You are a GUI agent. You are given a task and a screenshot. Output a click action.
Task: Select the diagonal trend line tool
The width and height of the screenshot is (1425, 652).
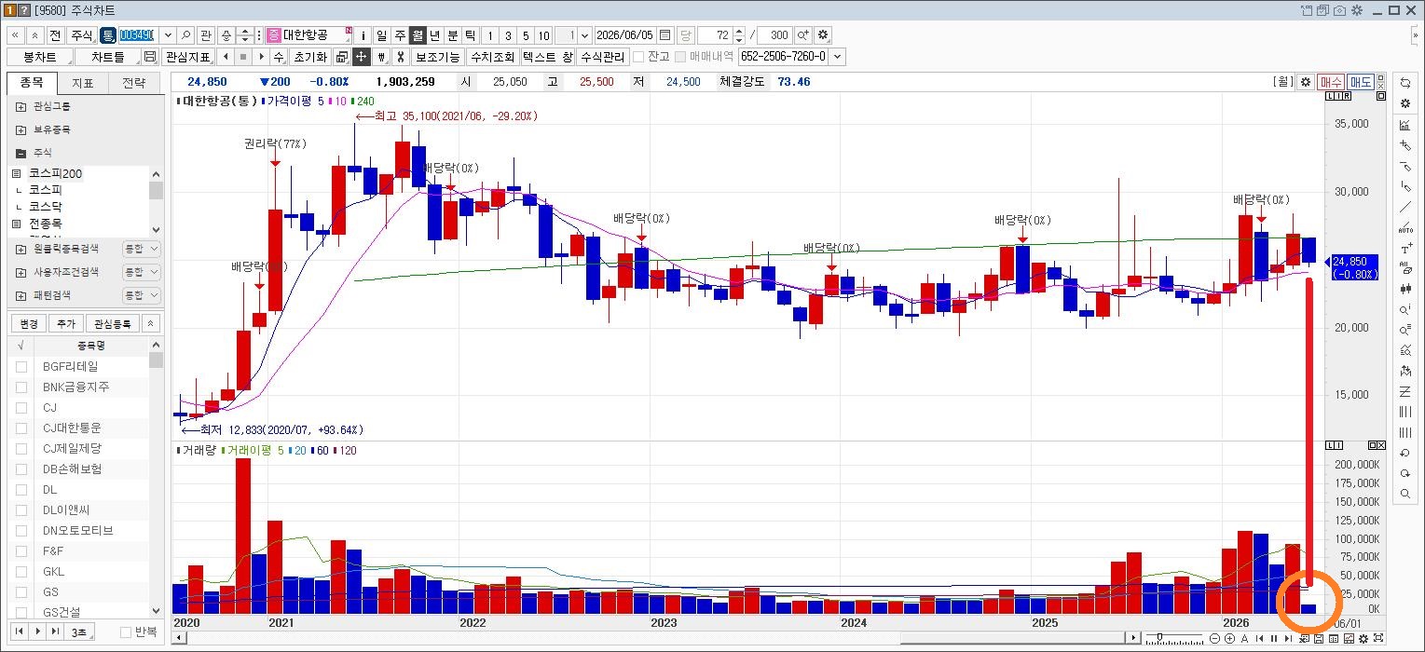[x=1405, y=207]
